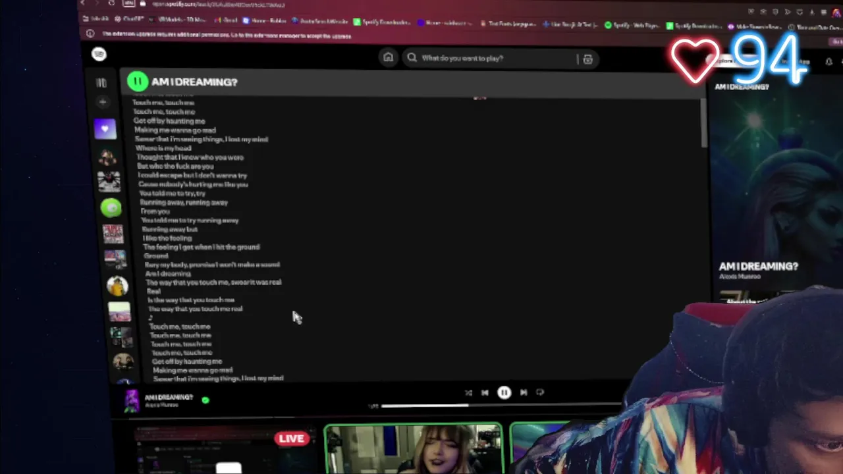The width and height of the screenshot is (843, 474).
Task: Open the green circular playlist in sidebar
Action: (x=111, y=208)
